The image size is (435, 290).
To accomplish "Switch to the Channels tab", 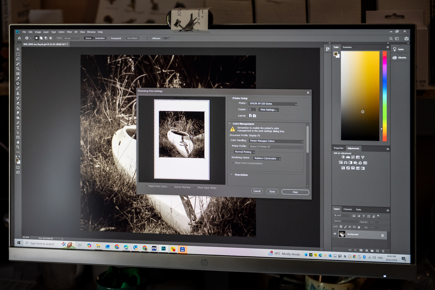I will [x=347, y=209].
